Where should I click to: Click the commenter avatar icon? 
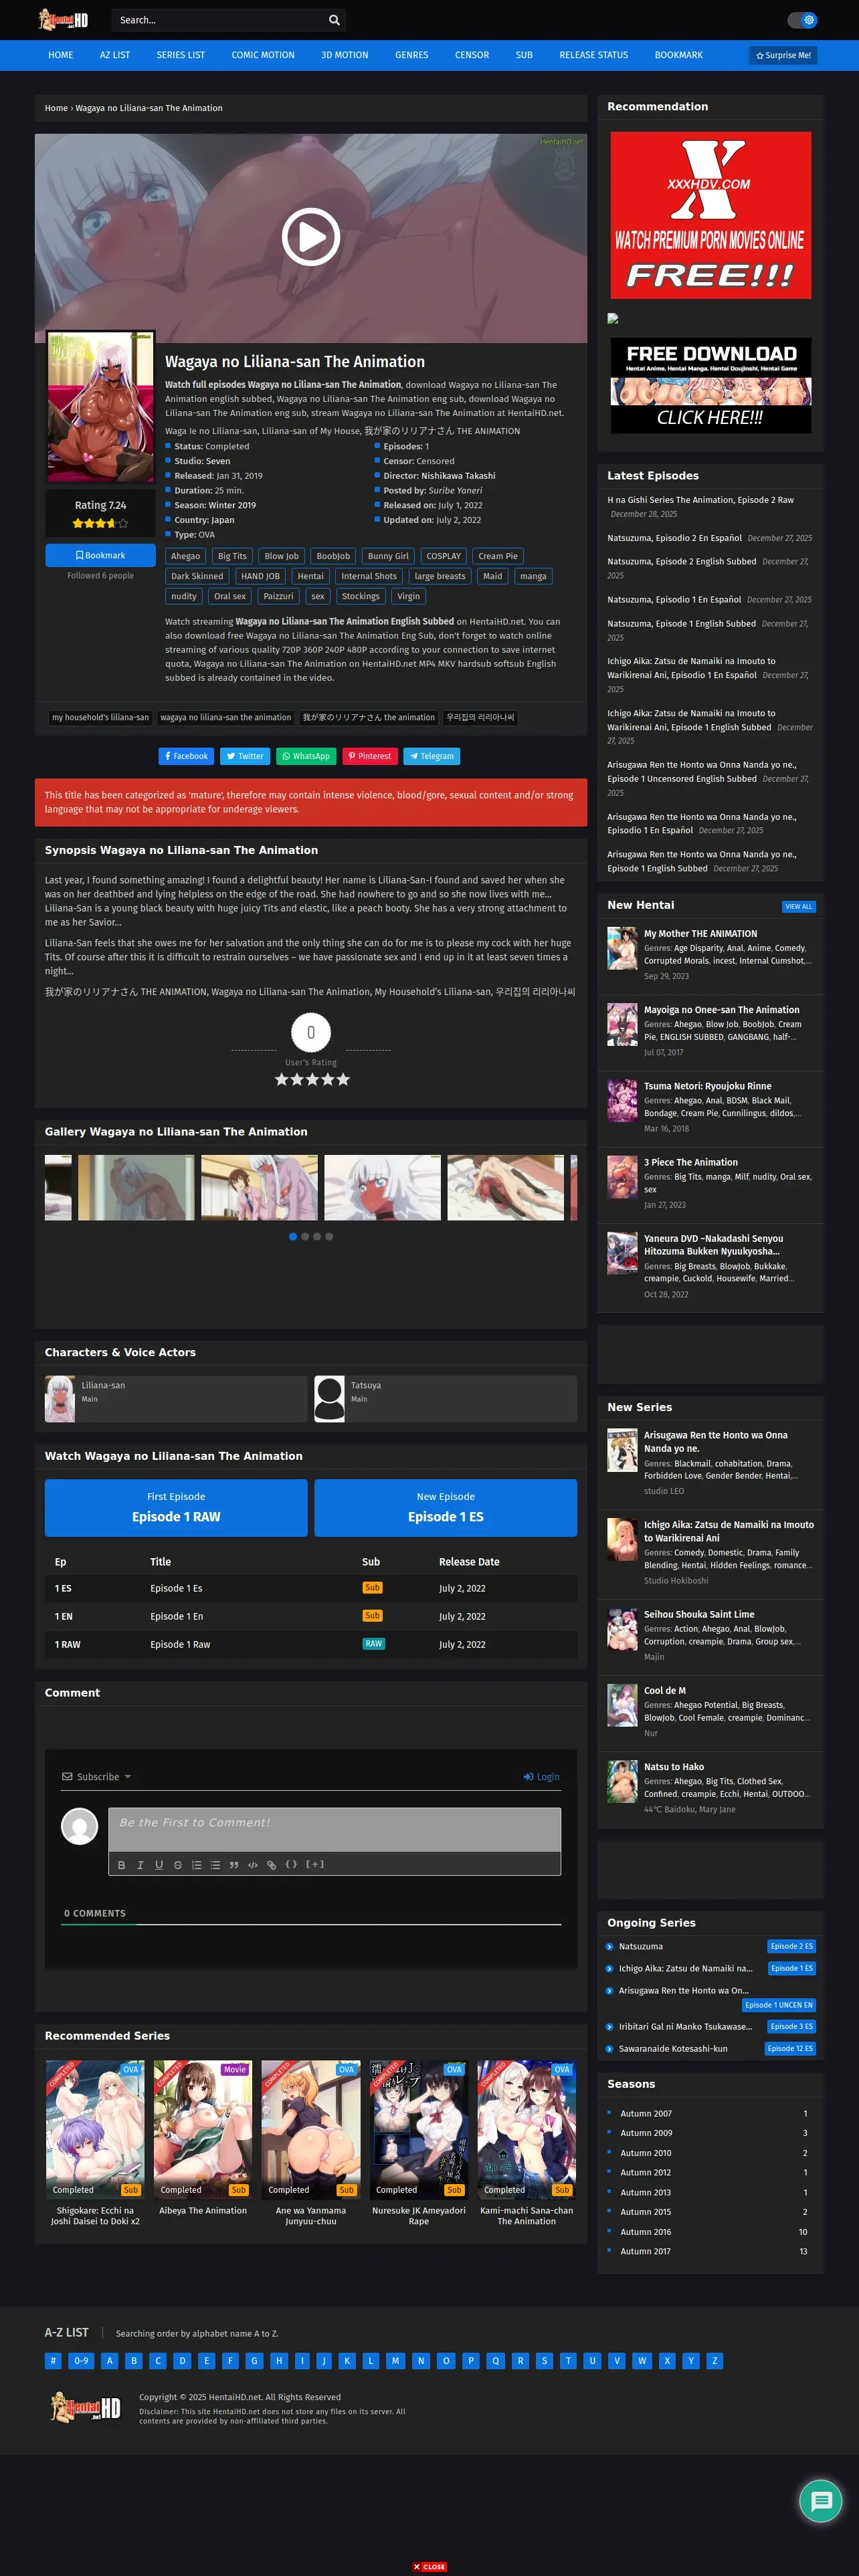point(80,1827)
